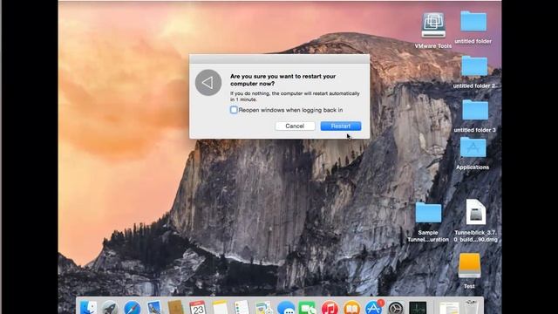Cancel the restart confirmation dialog

coord(295,126)
